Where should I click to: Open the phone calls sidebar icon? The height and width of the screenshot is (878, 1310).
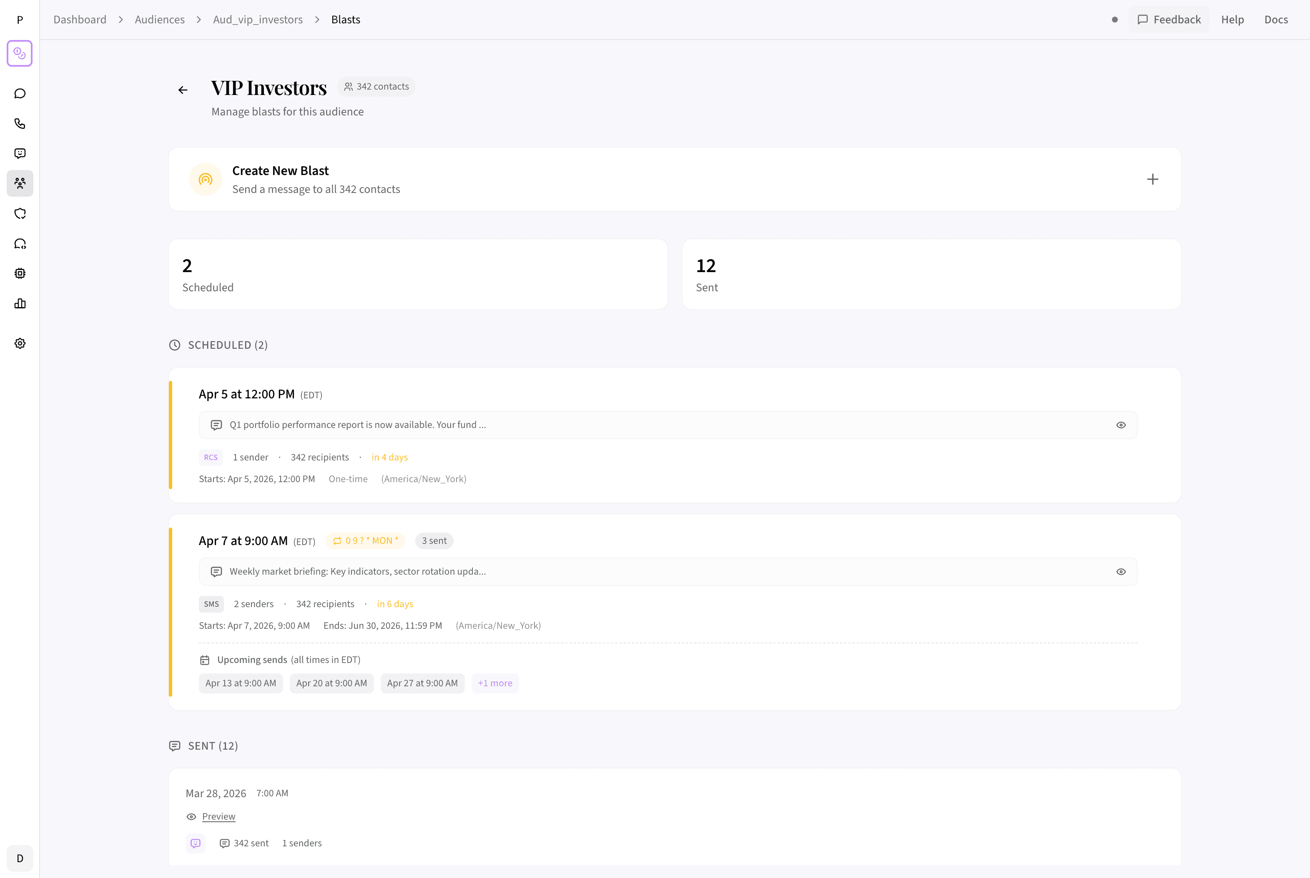tap(20, 123)
